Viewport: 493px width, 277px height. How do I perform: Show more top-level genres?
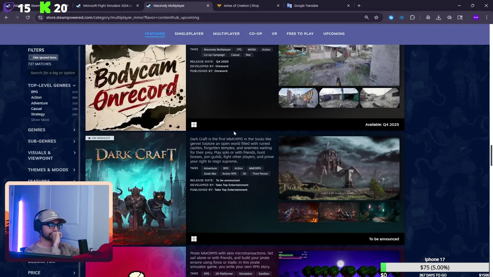pyautogui.click(x=40, y=120)
